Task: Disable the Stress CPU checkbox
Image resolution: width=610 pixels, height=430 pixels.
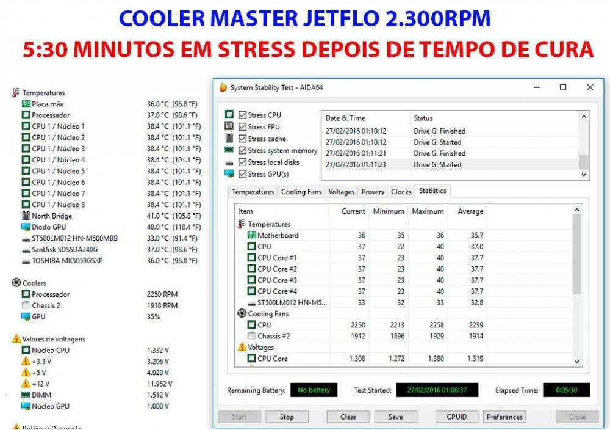Action: coord(243,115)
